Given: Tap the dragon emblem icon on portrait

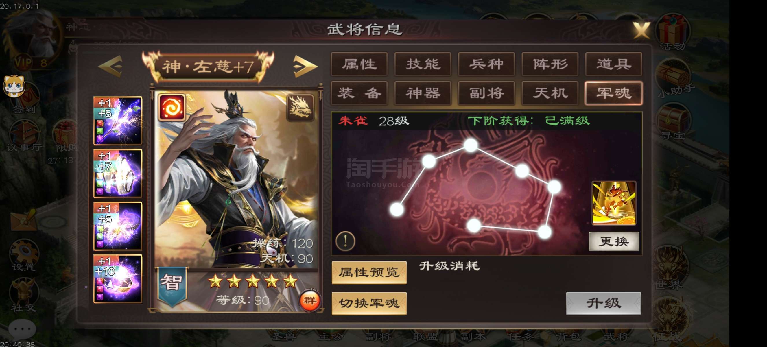Looking at the screenshot, I should 300,108.
